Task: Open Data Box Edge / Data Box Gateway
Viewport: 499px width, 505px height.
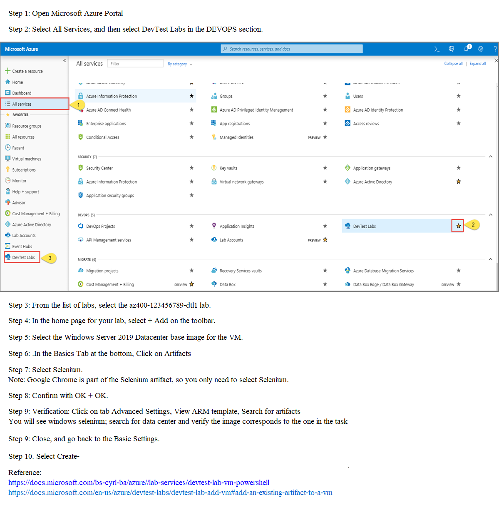Action: pyautogui.click(x=384, y=285)
